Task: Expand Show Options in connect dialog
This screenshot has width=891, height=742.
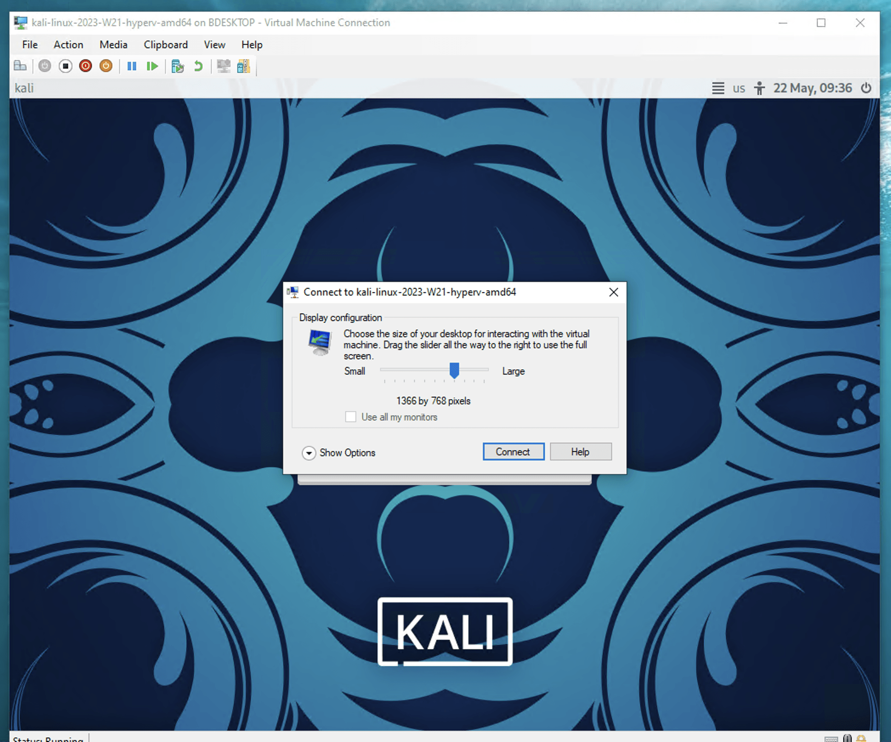Action: coord(309,453)
